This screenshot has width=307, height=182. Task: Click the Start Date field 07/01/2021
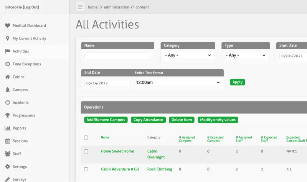click(x=293, y=56)
